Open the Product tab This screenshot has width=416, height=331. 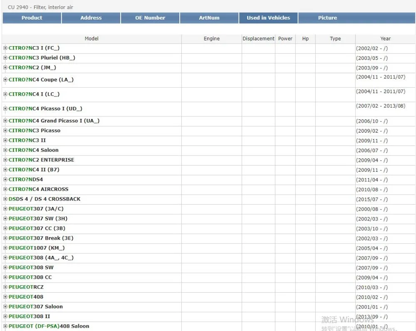pos(32,18)
